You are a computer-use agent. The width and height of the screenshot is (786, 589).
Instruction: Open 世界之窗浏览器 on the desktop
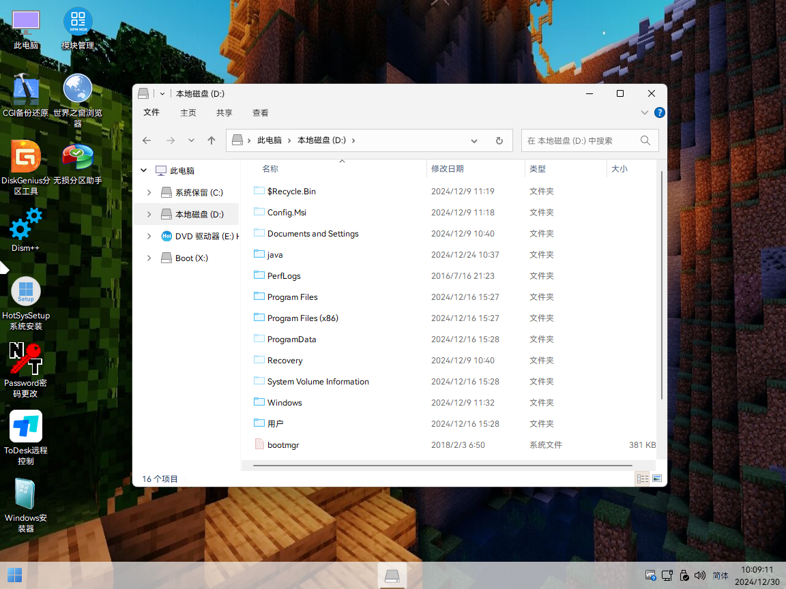pos(78,100)
